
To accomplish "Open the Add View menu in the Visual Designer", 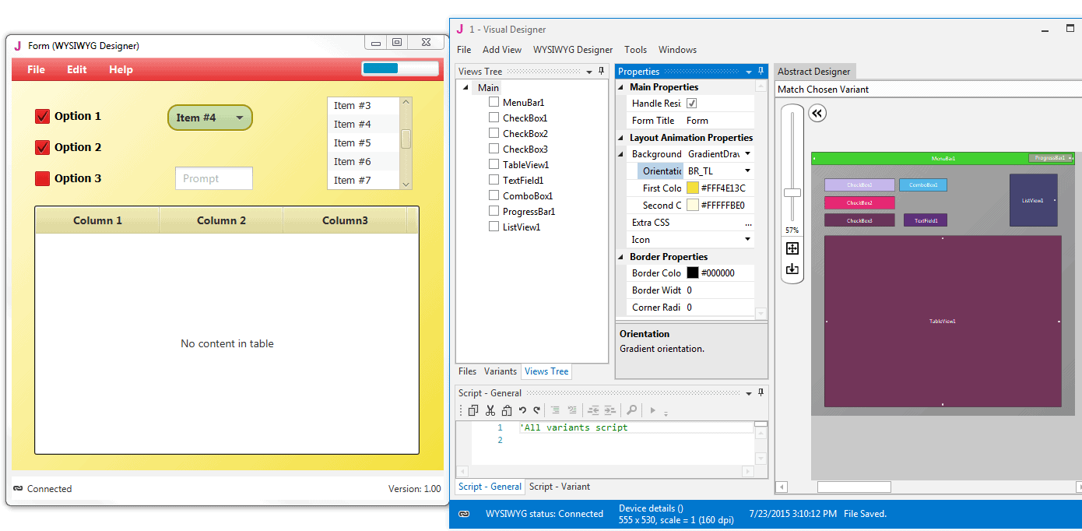I will (x=502, y=50).
